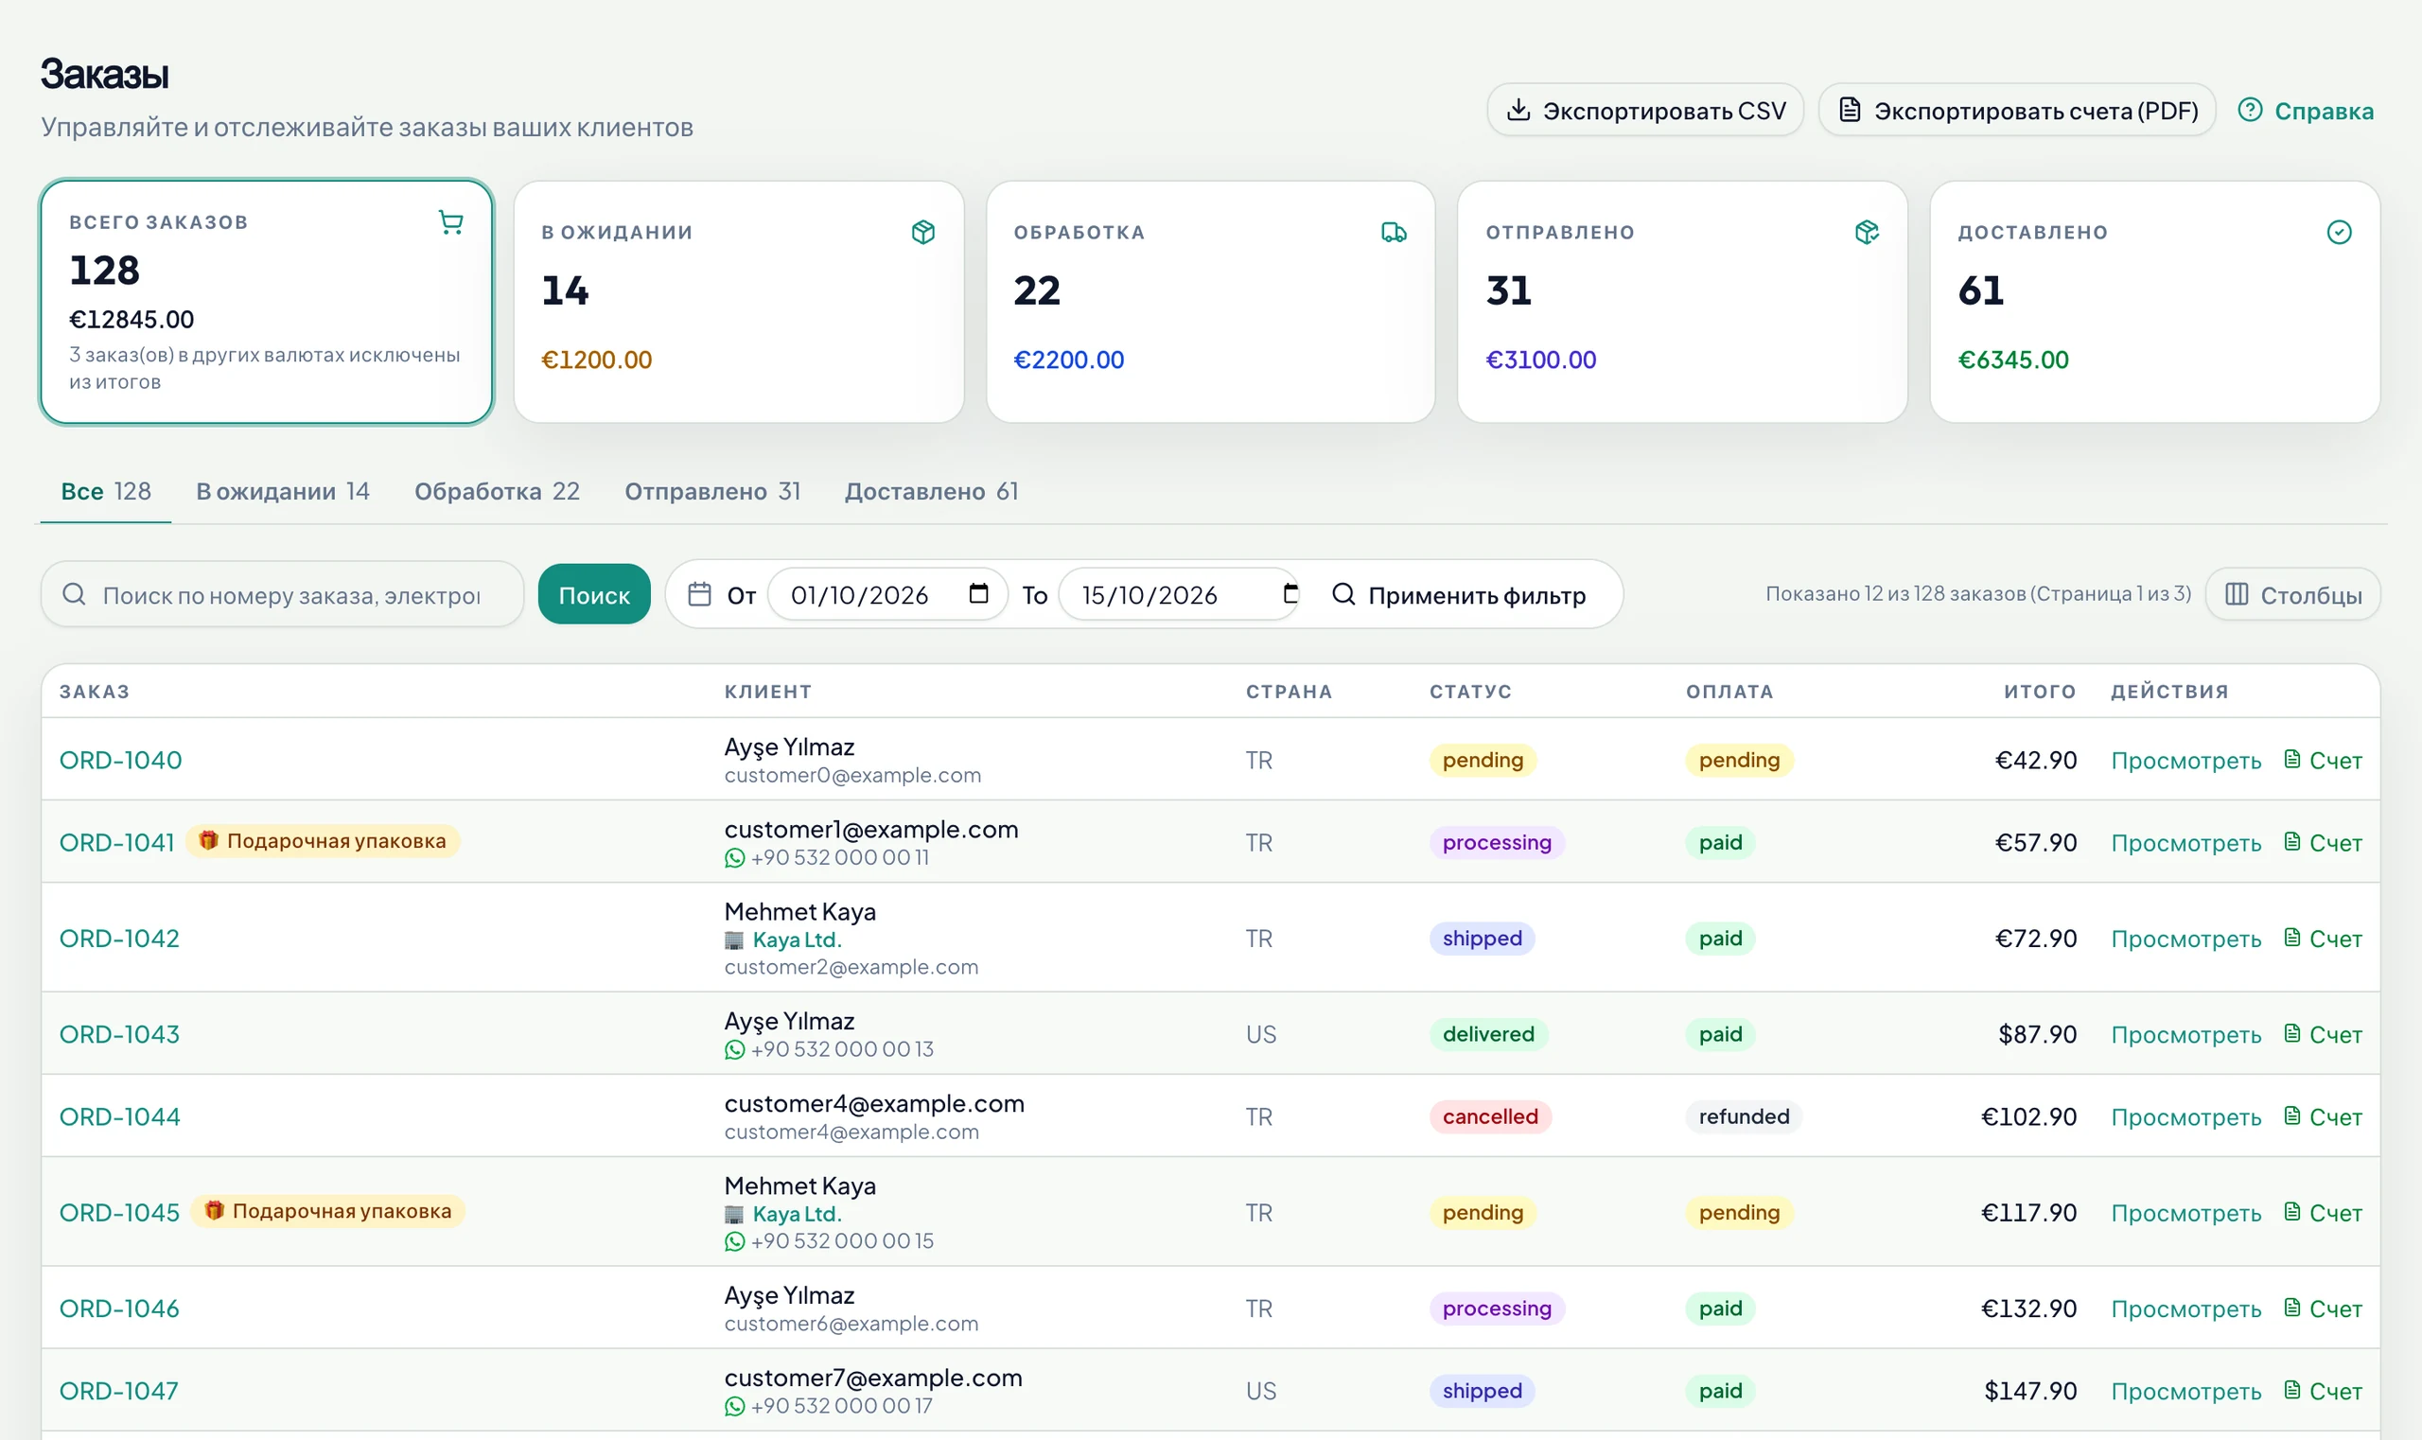Select the Доставлено summary card
The width and height of the screenshot is (2422, 1440).
(2154, 302)
